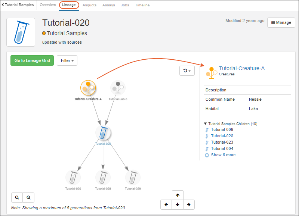The width and height of the screenshot is (299, 216).
Task: Switch to the Aliquots tab
Action: [x=89, y=5]
